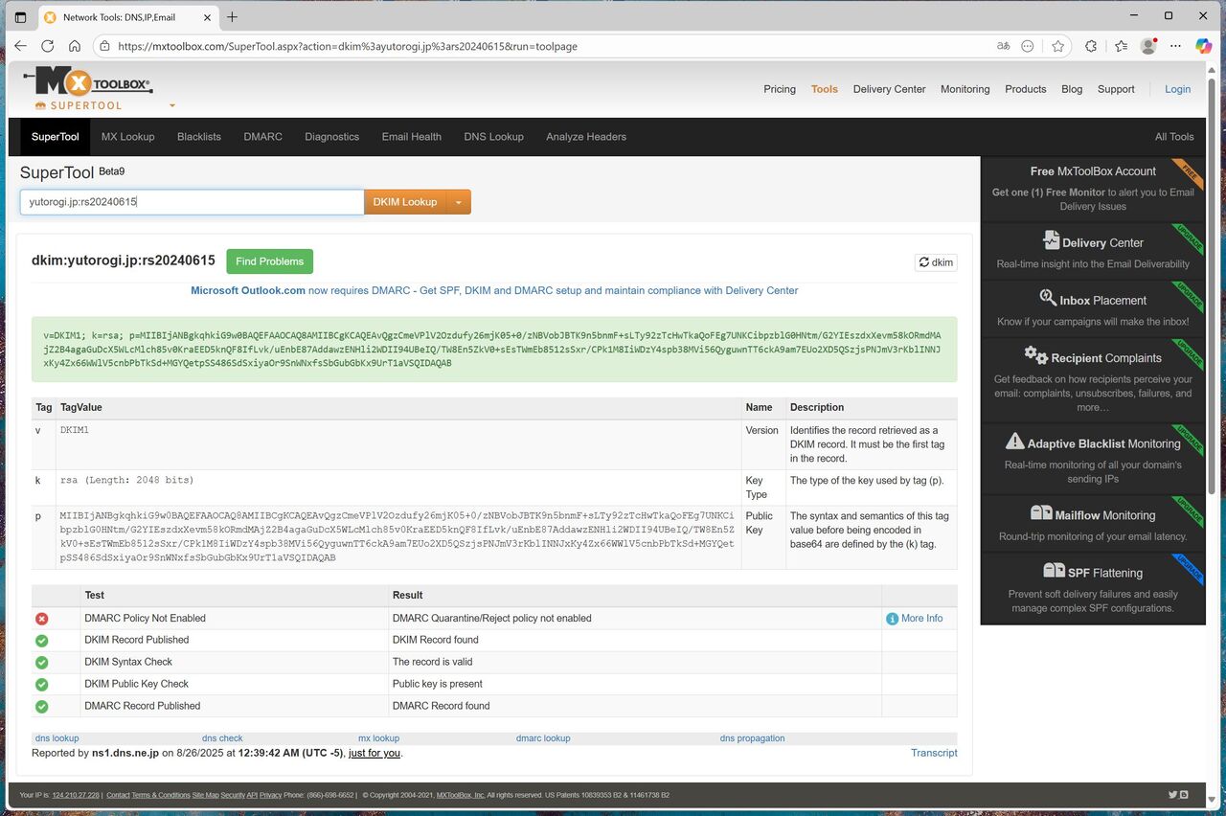
Task: Switch to the DMARC tab
Action: tap(263, 137)
